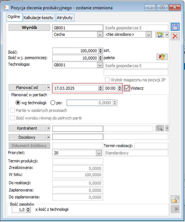
Task: Click the Termin realizacji field
Action: 151,146
